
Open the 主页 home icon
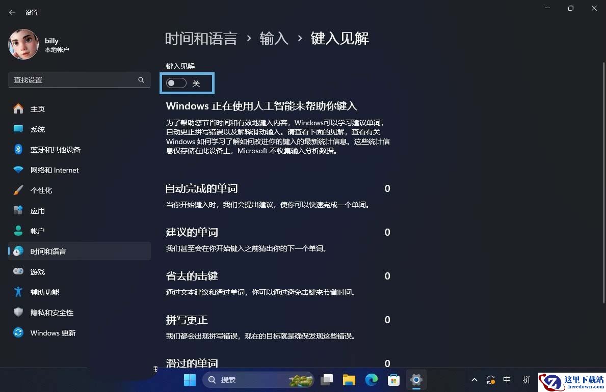[x=18, y=109]
